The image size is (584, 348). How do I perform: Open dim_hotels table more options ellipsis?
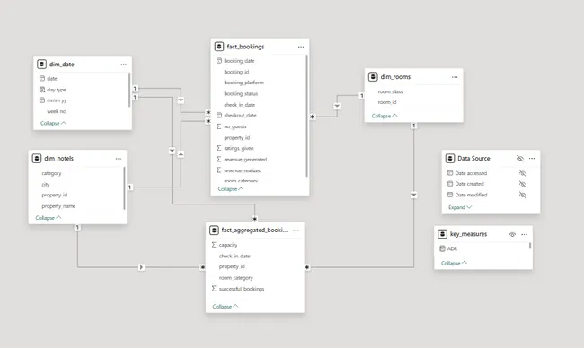(119, 159)
